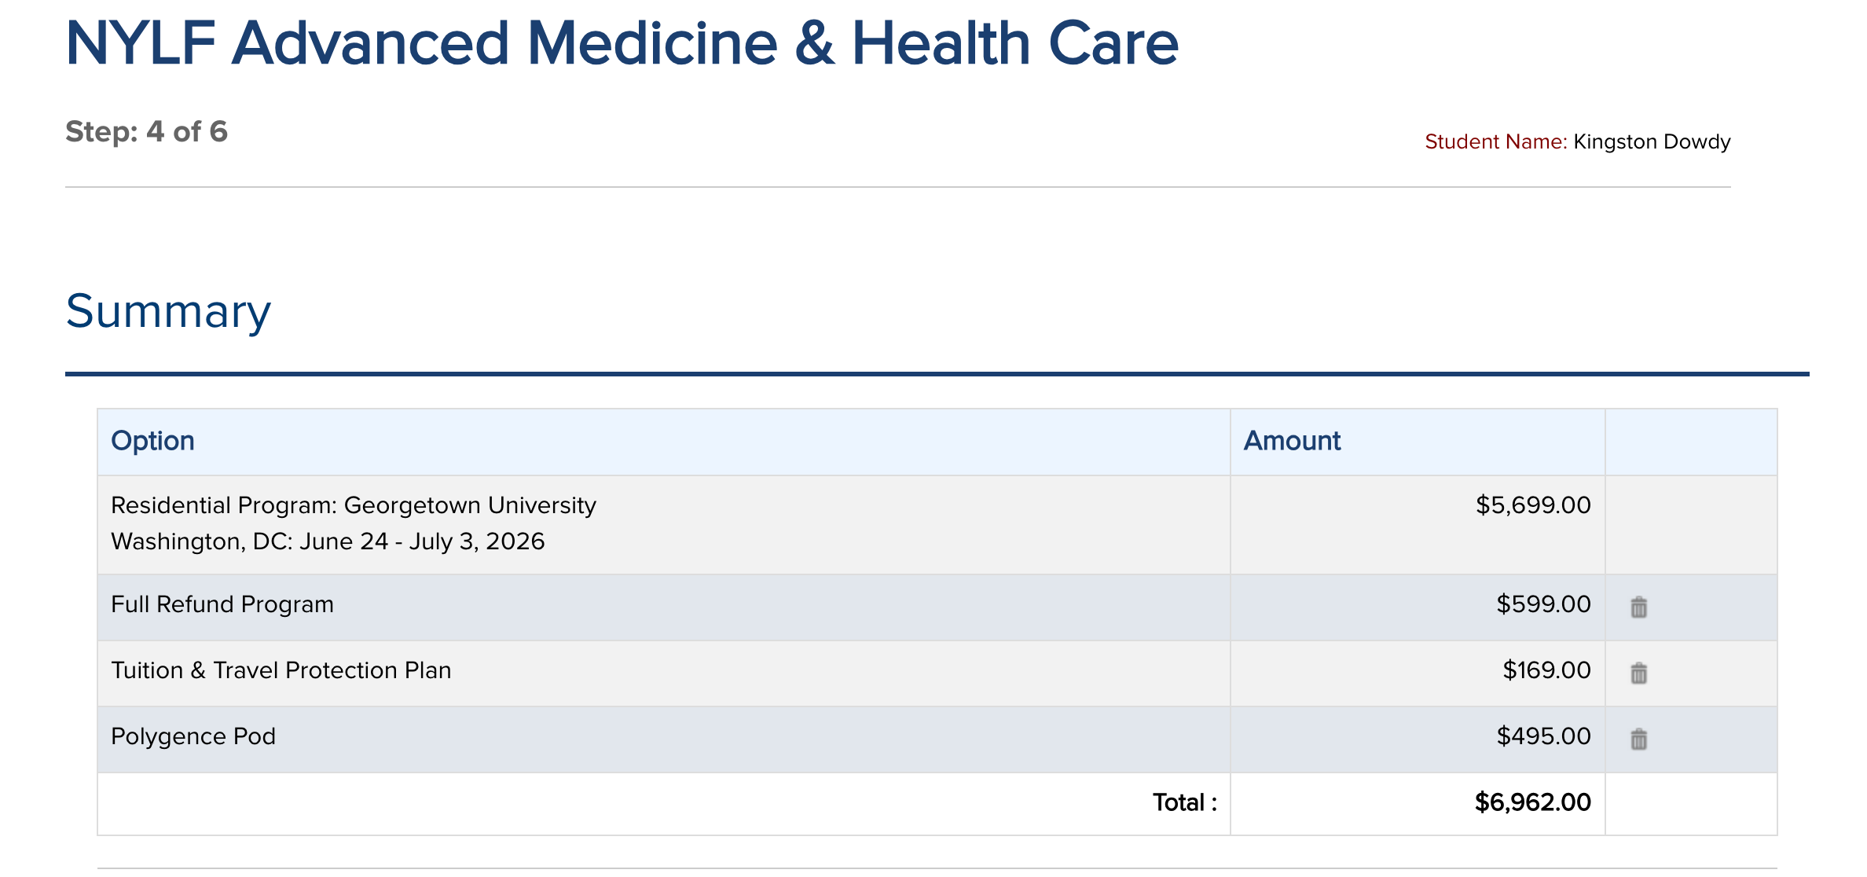Select the Tuition & Travel Protection Plan label
The height and width of the screenshot is (877, 1867).
[281, 670]
